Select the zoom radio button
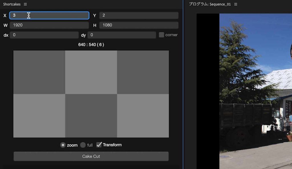Image resolution: width=292 pixels, height=169 pixels. 63,145
